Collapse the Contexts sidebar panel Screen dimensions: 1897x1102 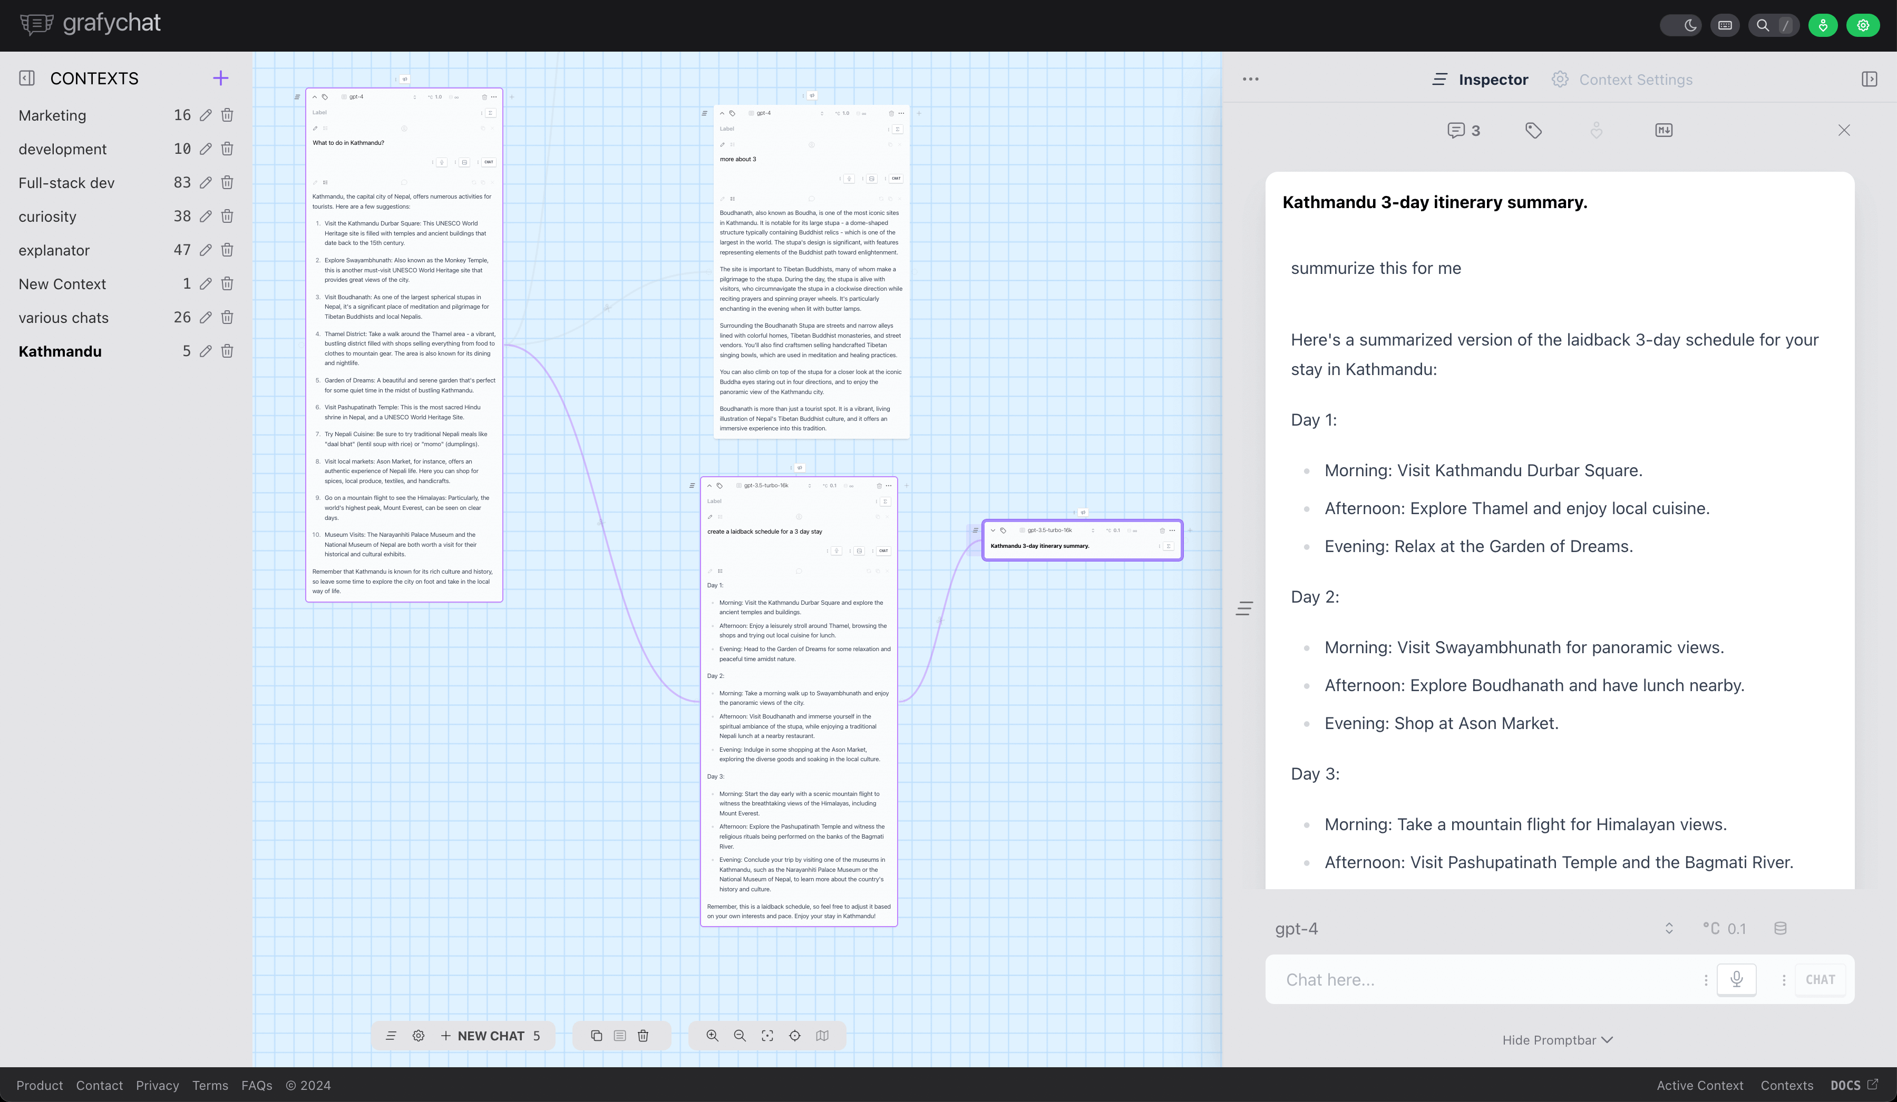27,78
